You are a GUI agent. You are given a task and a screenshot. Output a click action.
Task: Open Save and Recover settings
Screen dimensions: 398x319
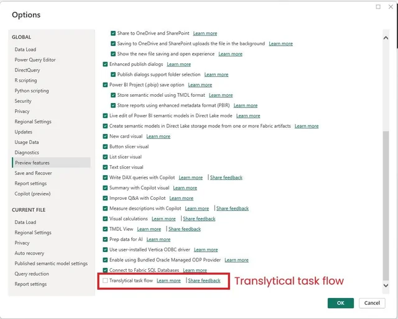tap(33, 173)
